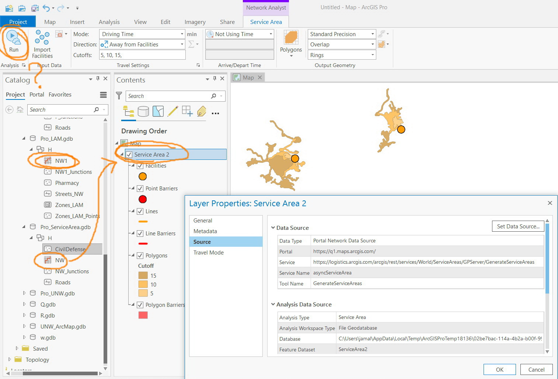Open the Not Using Time dropdown

(240, 34)
